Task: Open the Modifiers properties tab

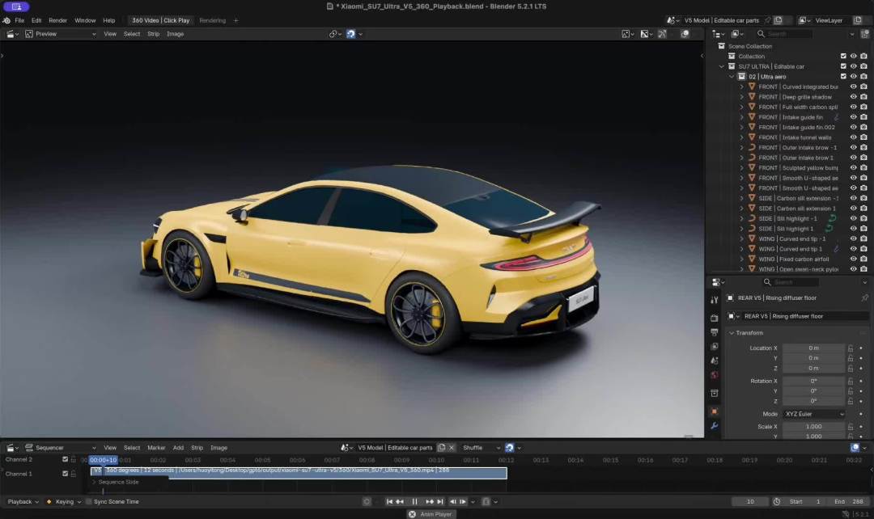Action: click(x=715, y=426)
